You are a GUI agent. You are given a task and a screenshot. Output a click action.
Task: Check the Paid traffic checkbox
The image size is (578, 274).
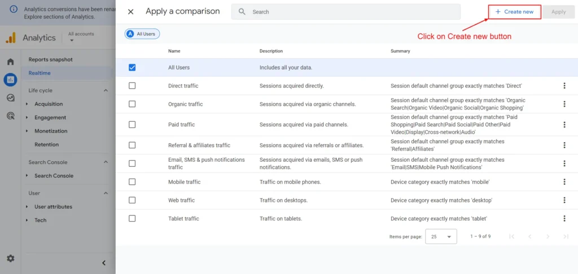pyautogui.click(x=132, y=125)
